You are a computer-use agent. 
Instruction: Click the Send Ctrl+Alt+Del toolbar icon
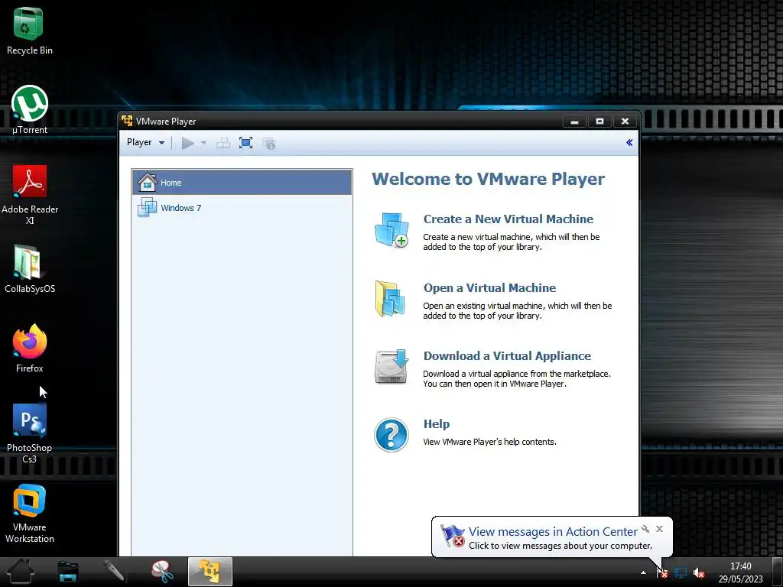point(223,143)
